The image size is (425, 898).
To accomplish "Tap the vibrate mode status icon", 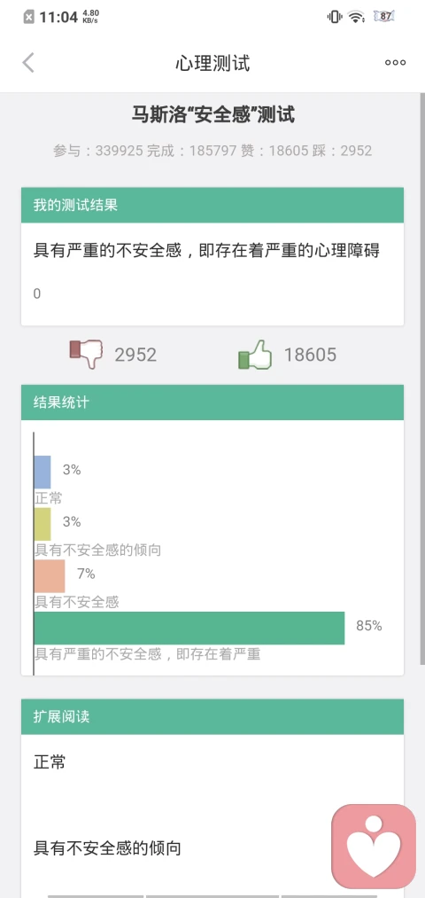I will pos(335,17).
